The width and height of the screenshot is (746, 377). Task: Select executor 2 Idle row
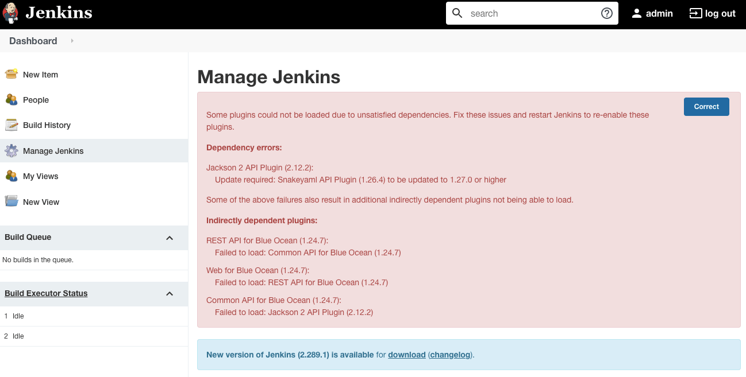tap(94, 336)
